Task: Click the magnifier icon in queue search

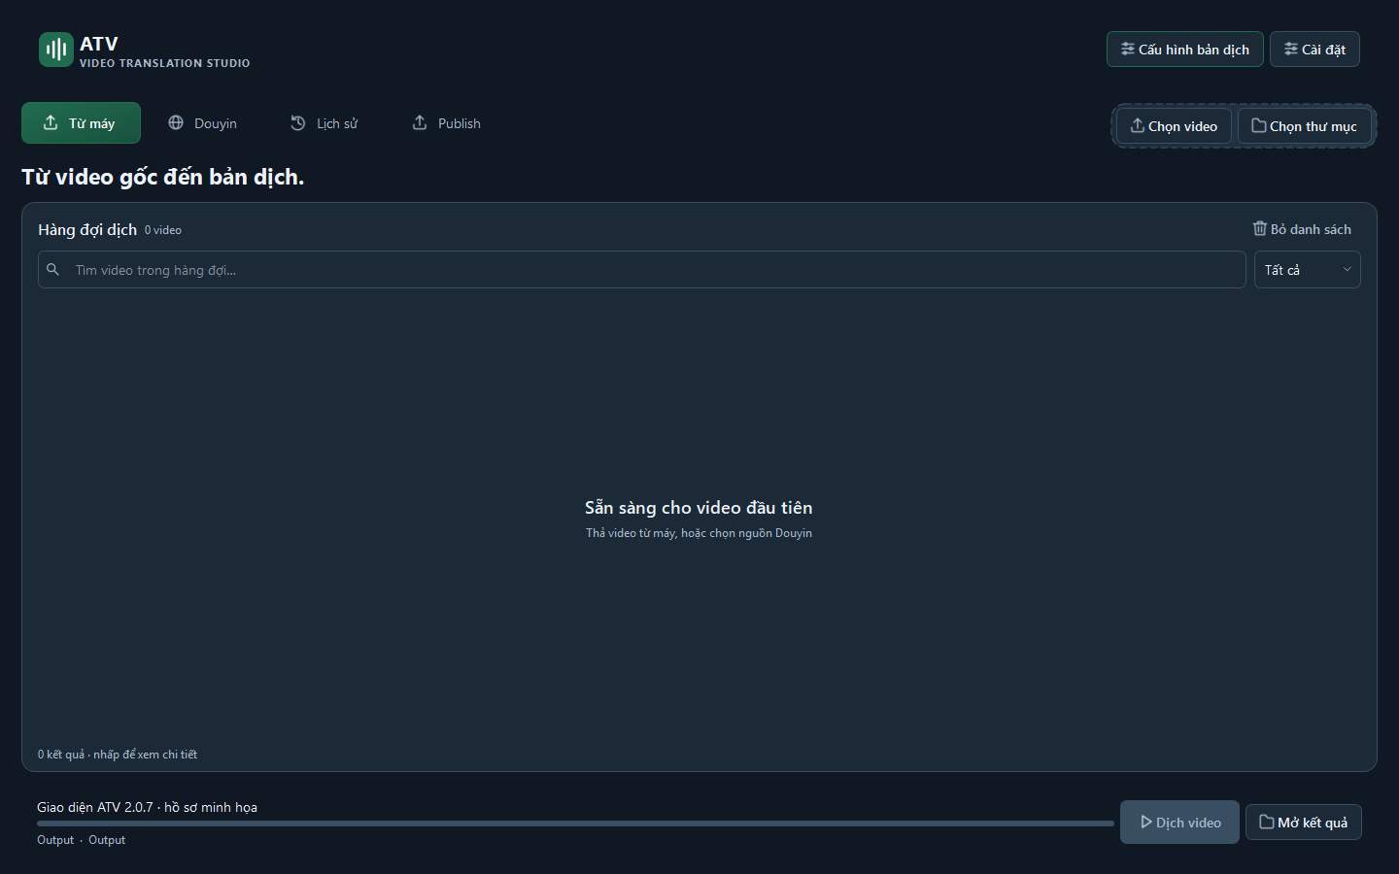Action: (x=53, y=269)
